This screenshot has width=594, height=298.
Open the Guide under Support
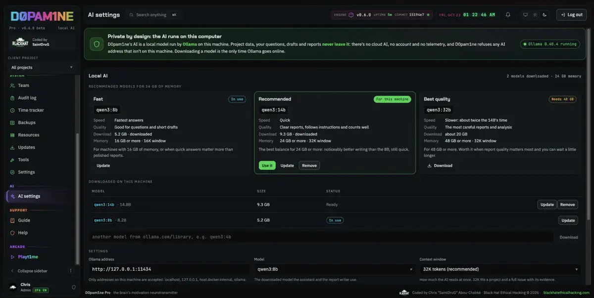(x=40, y=220)
